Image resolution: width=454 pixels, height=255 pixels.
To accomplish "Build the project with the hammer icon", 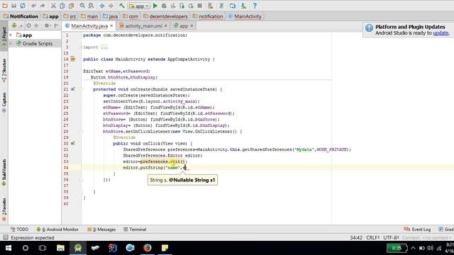I will 122,6.
